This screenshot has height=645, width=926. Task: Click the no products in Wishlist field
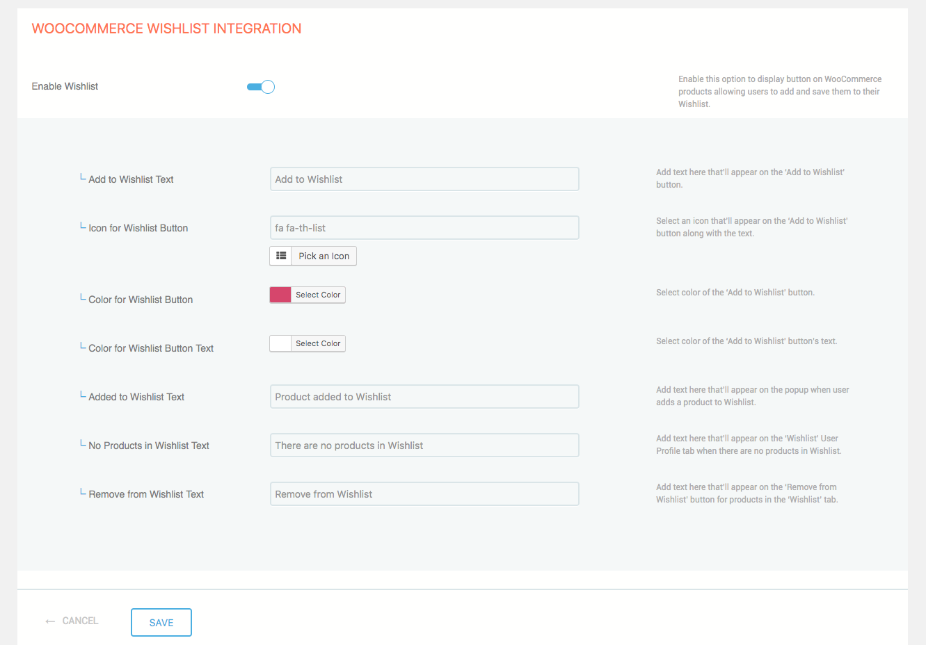424,446
